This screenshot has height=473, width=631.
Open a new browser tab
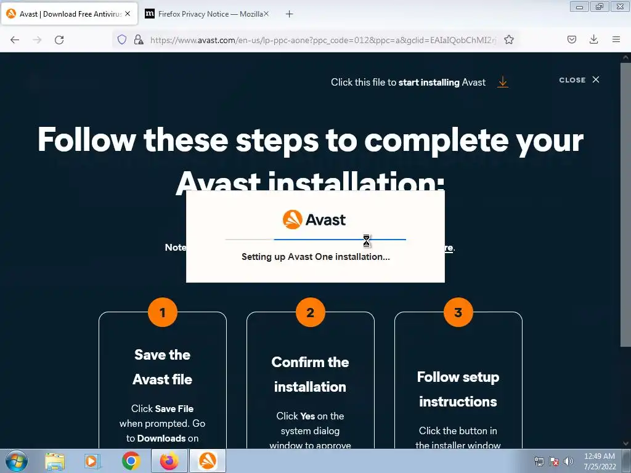[x=289, y=14]
